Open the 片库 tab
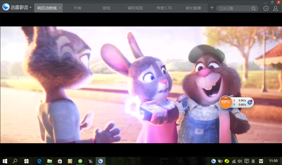 (x=77, y=8)
